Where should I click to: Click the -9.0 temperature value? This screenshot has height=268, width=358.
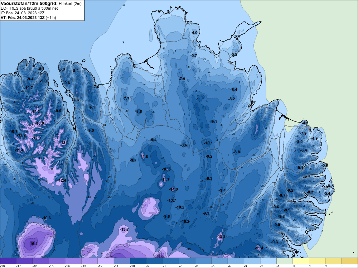[x=91, y=130]
